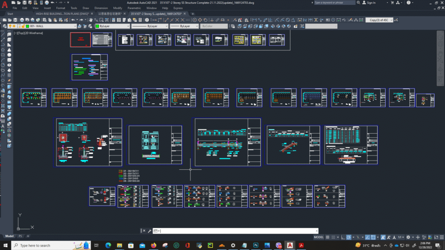The height and width of the screenshot is (250, 445).
Task: Open the Layer Properties Manager icon
Action: [4, 26]
